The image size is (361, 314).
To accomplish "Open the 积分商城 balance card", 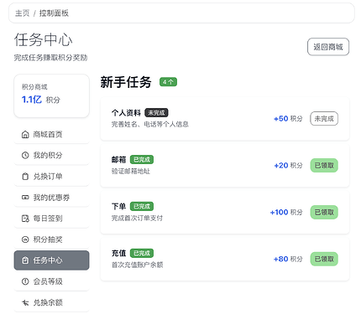I will click(51, 95).
